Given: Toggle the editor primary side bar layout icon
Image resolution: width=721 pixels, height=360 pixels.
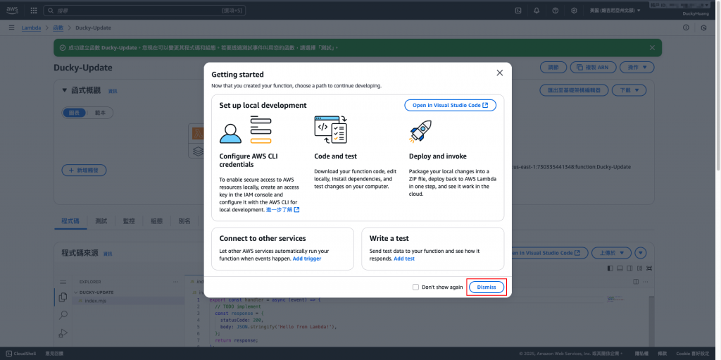Looking at the screenshot, I should point(610,268).
